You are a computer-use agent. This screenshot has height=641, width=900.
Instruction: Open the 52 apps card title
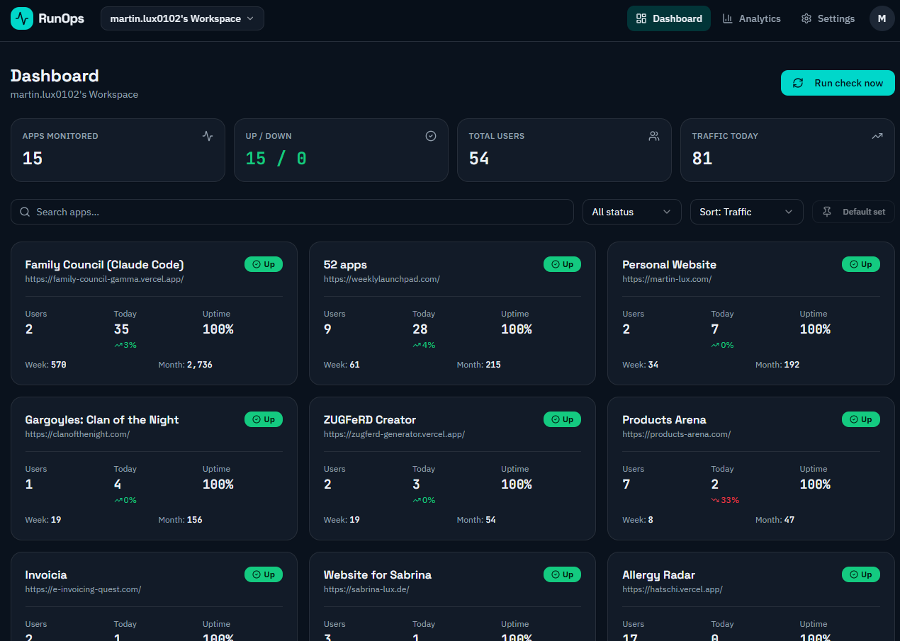coord(345,264)
